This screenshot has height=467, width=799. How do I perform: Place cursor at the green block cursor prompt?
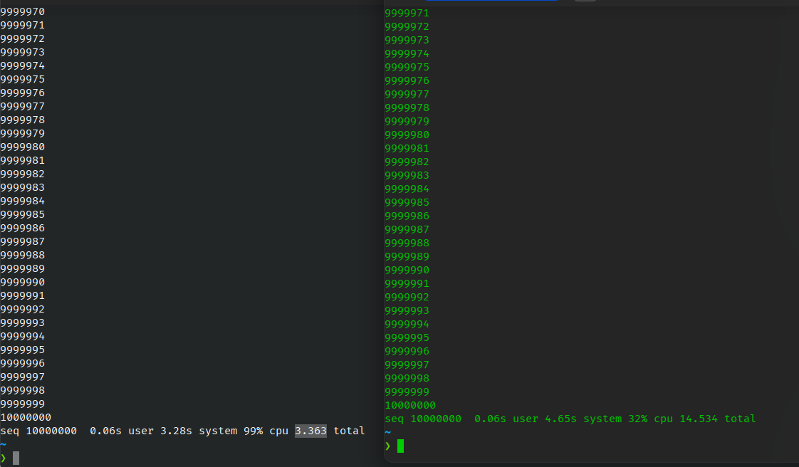click(400, 446)
